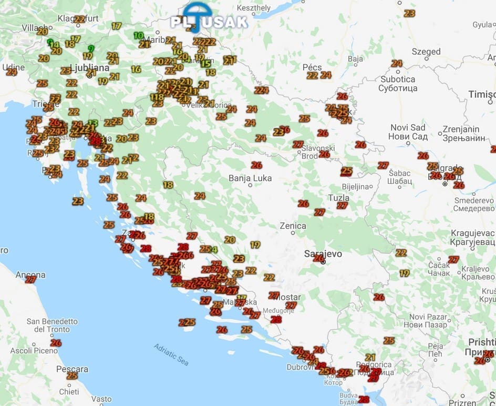Image resolution: width=496 pixels, height=406 pixels.
Task: Select the 28 marker near Budva
Action: tap(364, 399)
